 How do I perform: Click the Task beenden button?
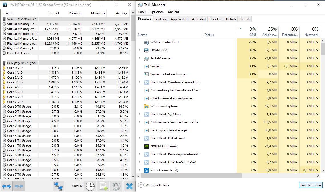point(311,185)
